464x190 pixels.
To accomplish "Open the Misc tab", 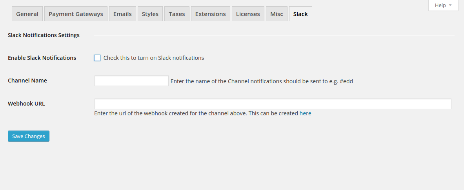I will (277, 14).
